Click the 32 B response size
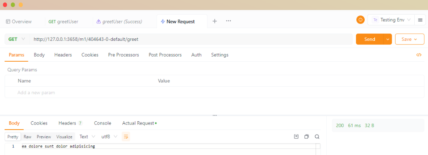428x155 pixels. pos(369,125)
